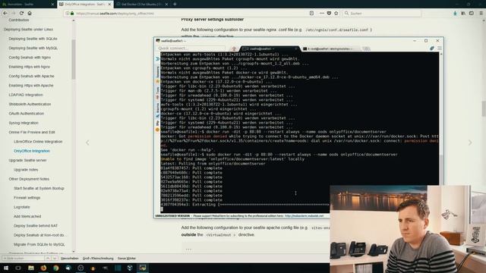Viewport: 486px width, 273px height.
Task: Go to next documentation page arrow
Action: [470, 143]
